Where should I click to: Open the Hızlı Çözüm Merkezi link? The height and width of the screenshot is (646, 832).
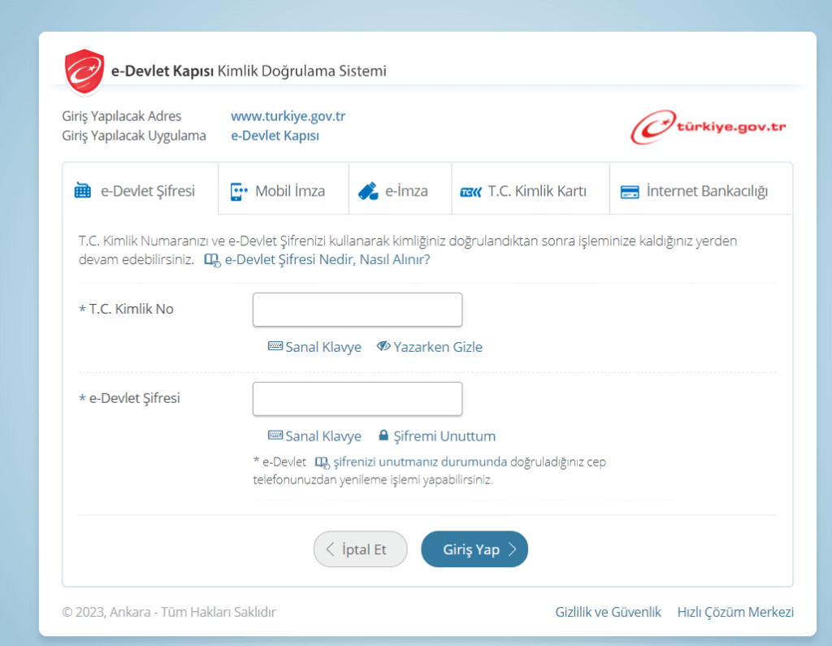click(x=735, y=612)
